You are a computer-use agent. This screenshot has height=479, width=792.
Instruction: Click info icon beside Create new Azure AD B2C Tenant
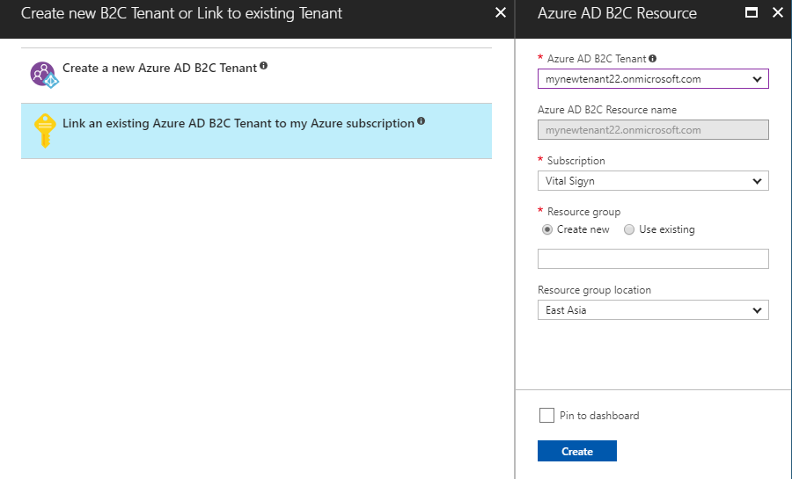tap(264, 66)
